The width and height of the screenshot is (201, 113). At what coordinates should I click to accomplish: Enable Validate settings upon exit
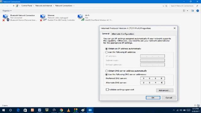[x=107, y=89]
